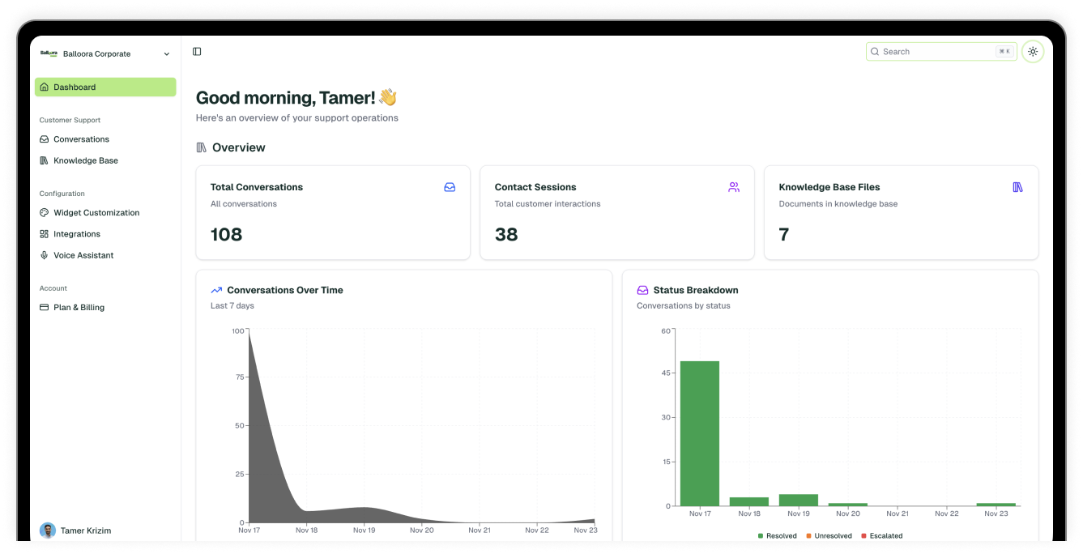The image size is (1083, 554).
Task: Open Widget Customization settings
Action: pyautogui.click(x=96, y=213)
